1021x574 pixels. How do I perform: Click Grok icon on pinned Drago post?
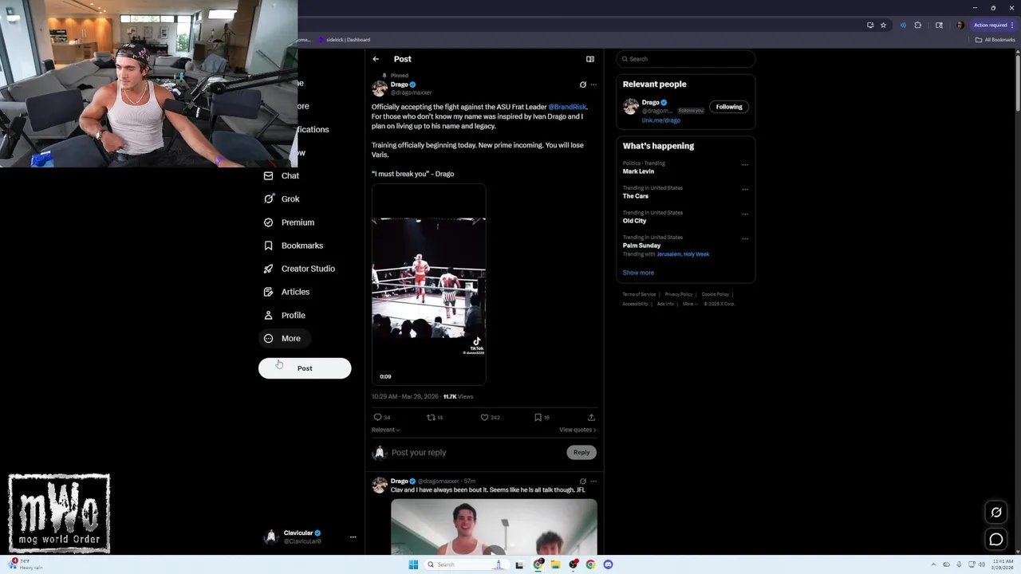click(x=582, y=85)
